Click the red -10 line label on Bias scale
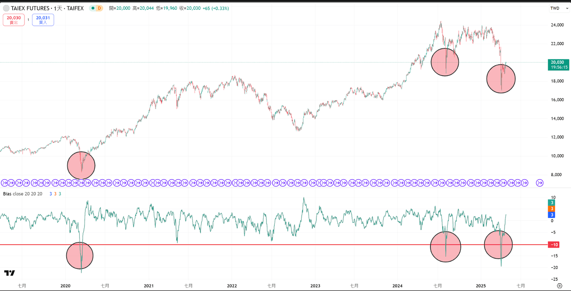571x291 pixels. 553,245
